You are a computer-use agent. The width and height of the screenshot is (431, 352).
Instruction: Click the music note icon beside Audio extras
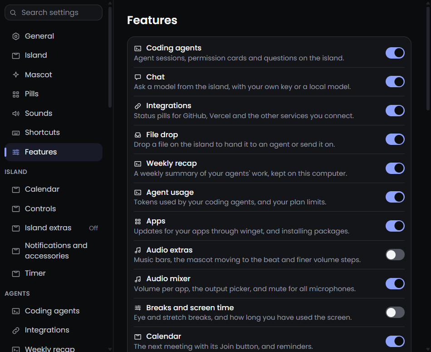click(138, 250)
